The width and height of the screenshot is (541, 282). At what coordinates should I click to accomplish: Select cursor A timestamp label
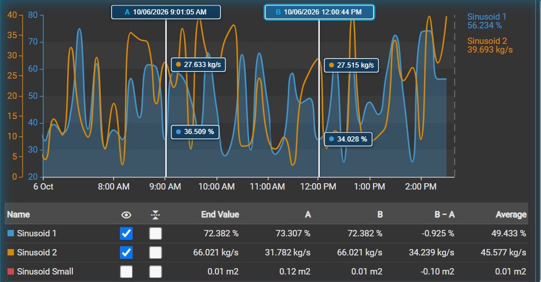[166, 12]
